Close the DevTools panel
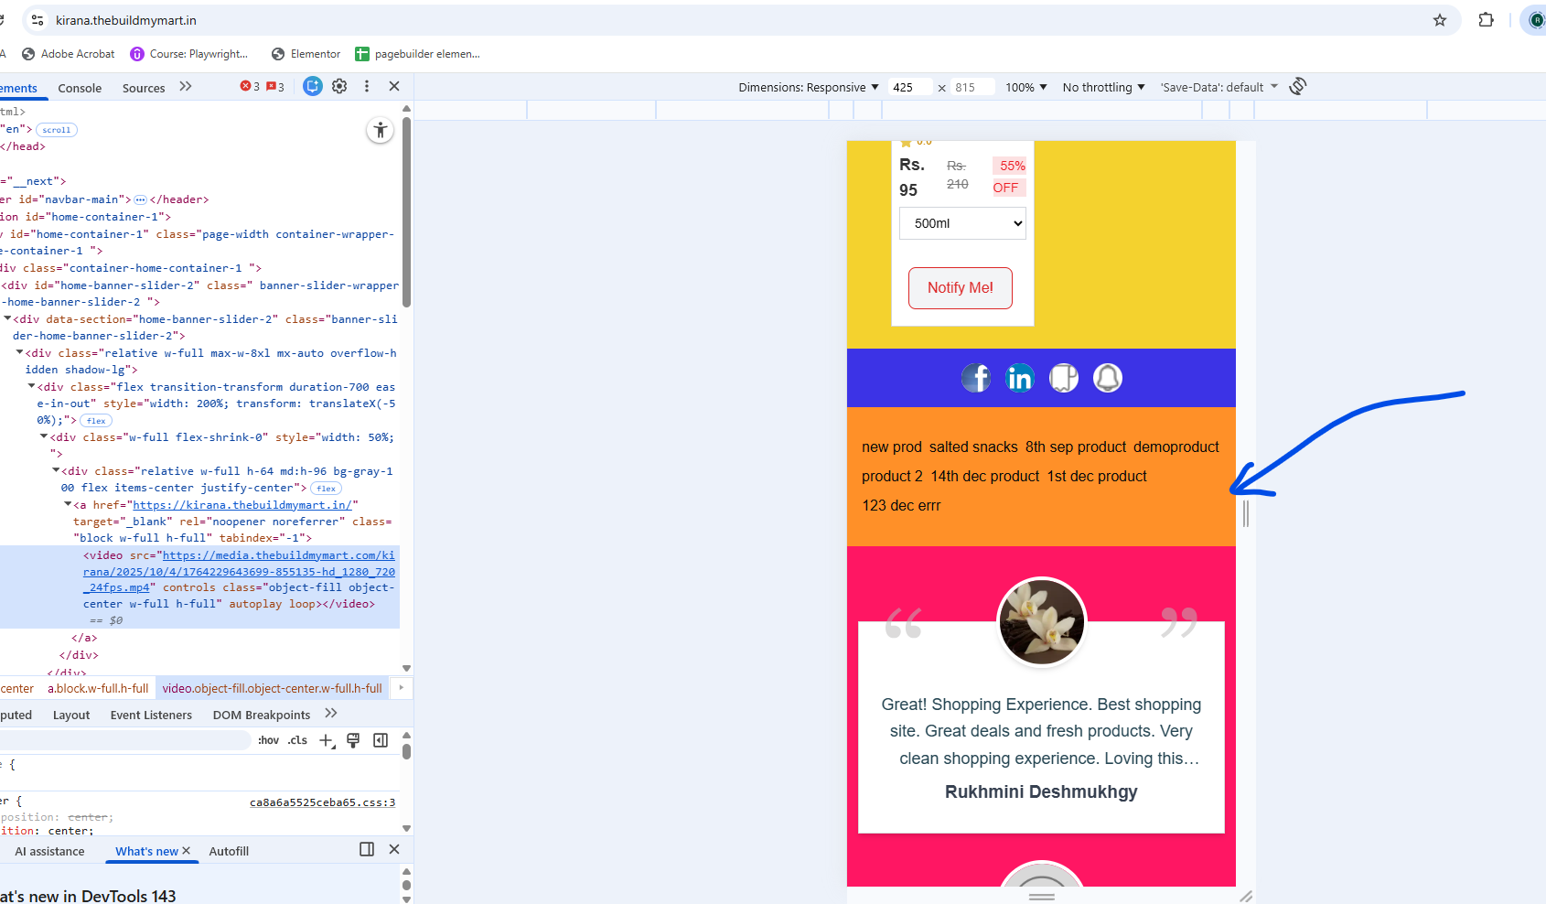This screenshot has width=1546, height=904. [x=394, y=86]
